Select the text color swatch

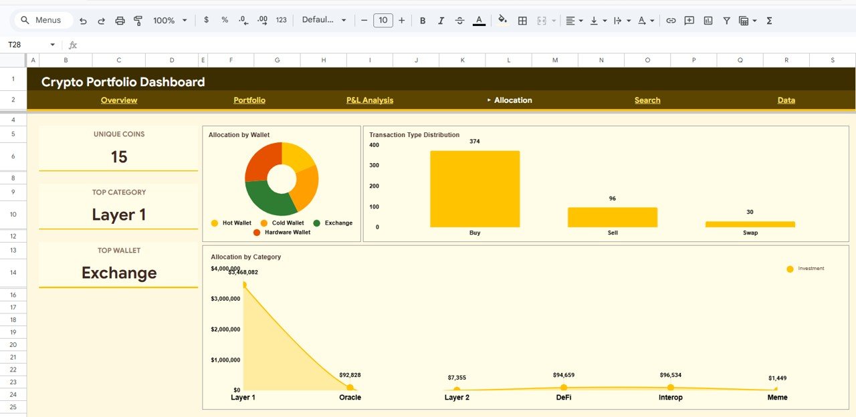point(479,20)
